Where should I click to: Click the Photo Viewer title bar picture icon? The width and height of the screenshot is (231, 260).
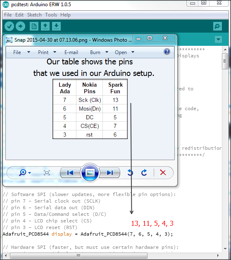(x=9, y=40)
